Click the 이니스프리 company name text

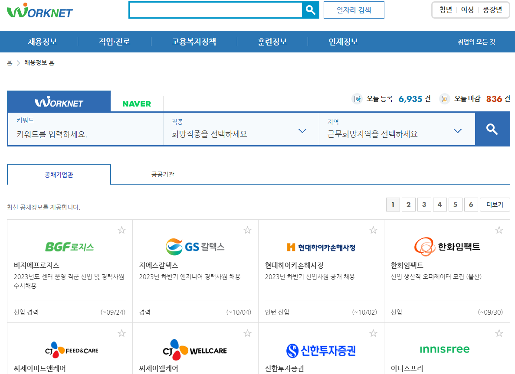(407, 368)
